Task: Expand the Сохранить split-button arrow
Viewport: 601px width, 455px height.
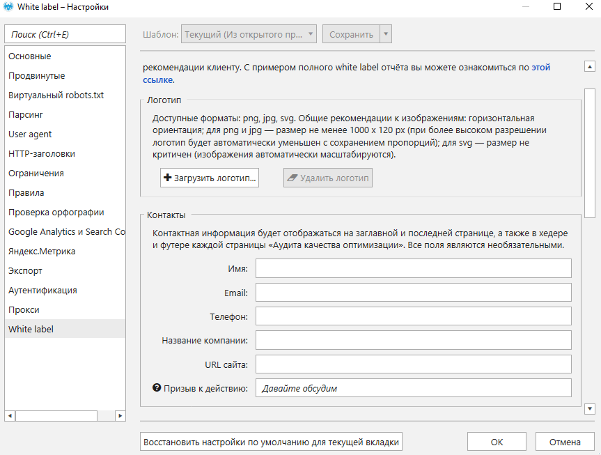Action: pos(386,34)
